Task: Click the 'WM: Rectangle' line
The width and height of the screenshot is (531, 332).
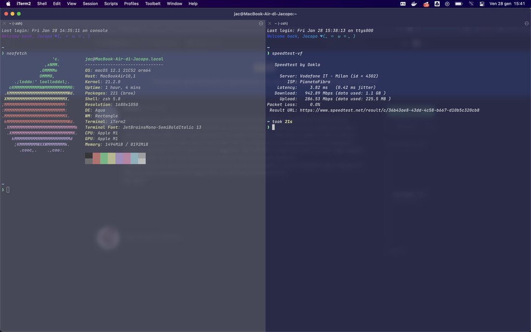Action: point(101,116)
